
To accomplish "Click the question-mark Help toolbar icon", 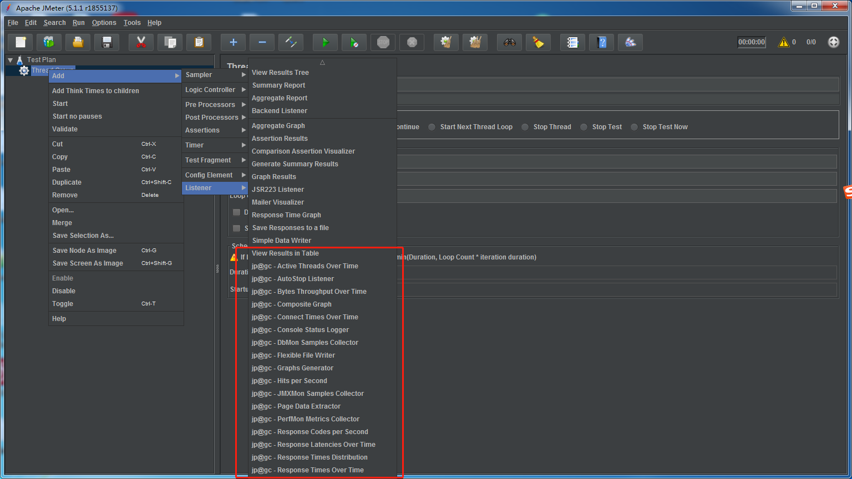I will click(x=602, y=42).
